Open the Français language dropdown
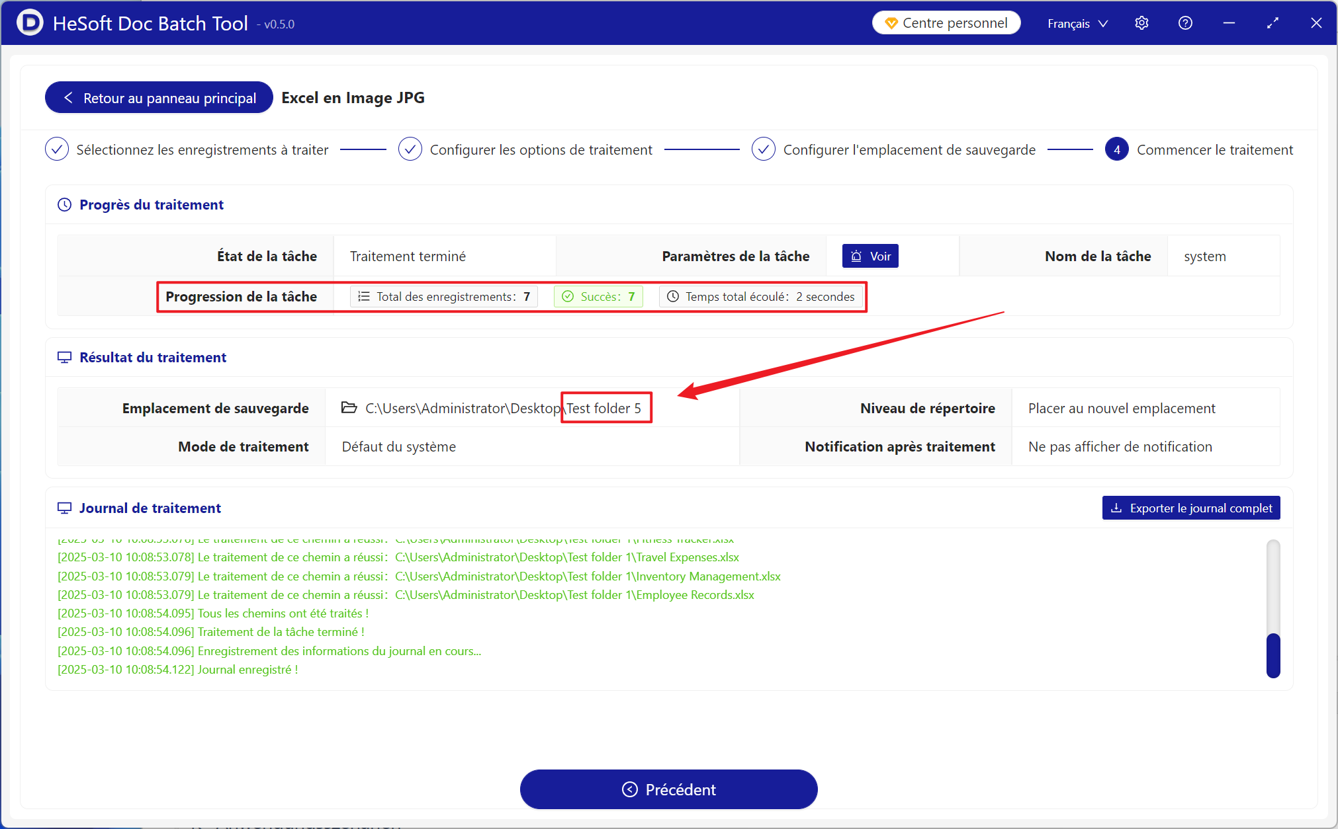The width and height of the screenshot is (1338, 829). click(1077, 23)
